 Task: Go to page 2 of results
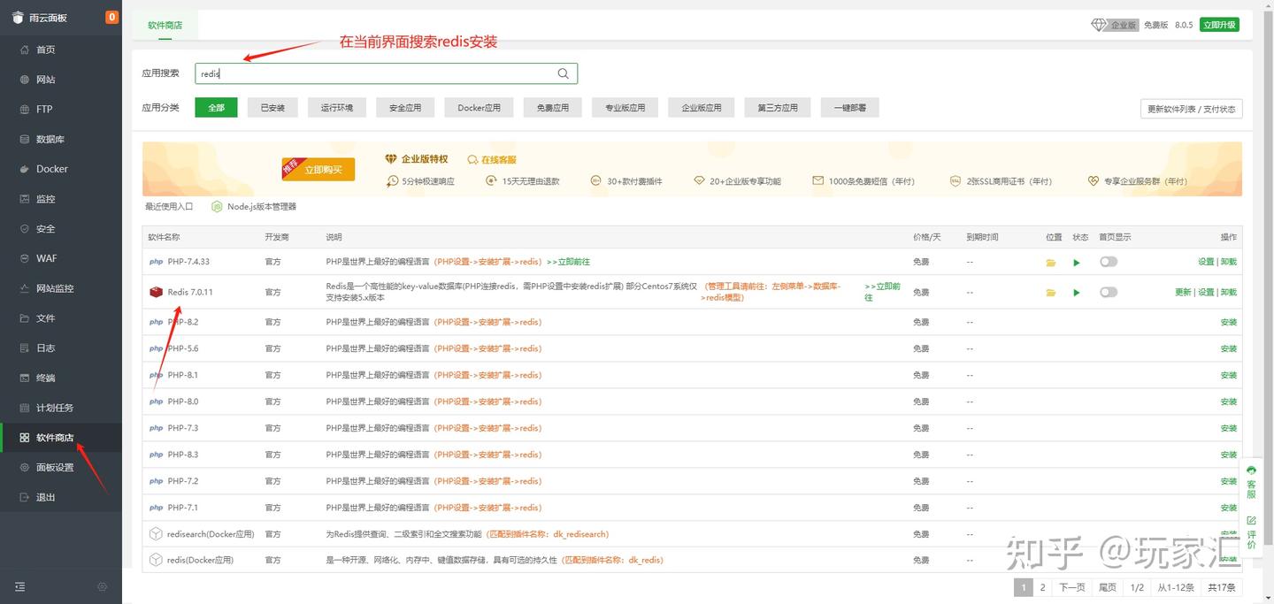[1043, 587]
